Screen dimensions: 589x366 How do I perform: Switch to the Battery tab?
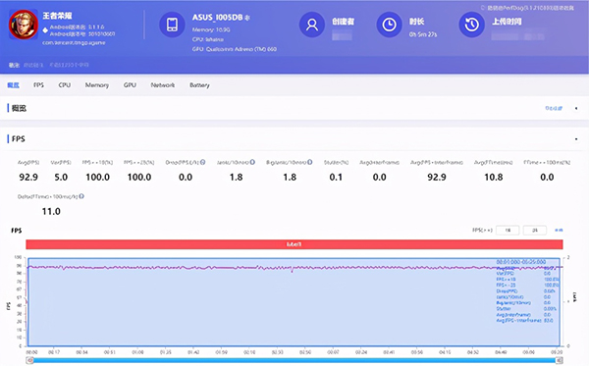coord(199,85)
